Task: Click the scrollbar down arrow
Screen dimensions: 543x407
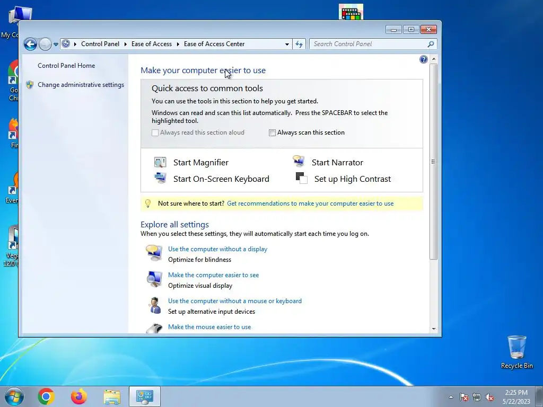Action: [x=434, y=329]
